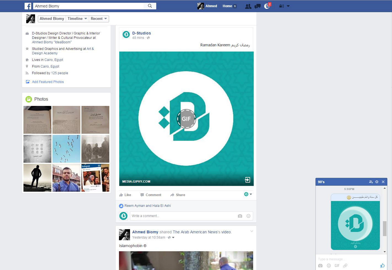Viewport: 392px width, 270px height.
Task: Open the D-Studios page link
Action: [141, 33]
